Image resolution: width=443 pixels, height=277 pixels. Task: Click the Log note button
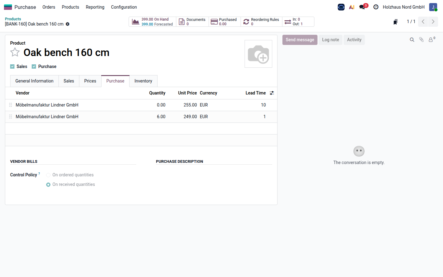click(330, 40)
